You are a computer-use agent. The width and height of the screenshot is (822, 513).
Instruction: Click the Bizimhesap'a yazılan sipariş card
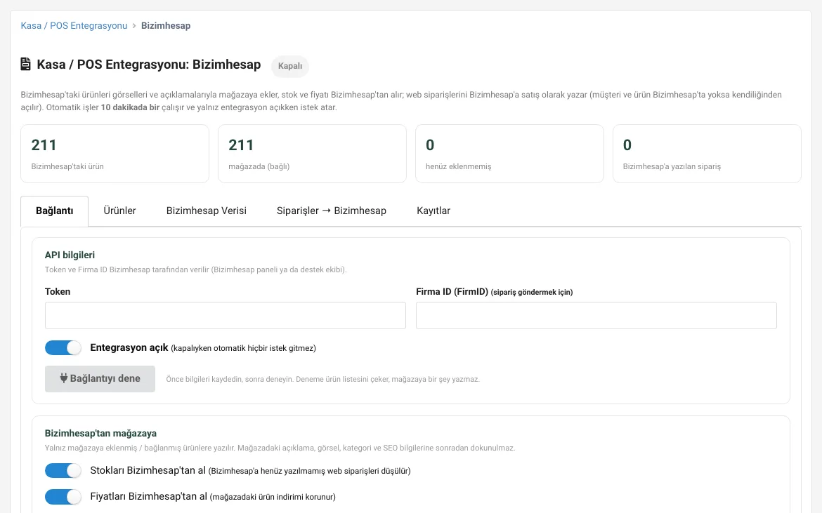[707, 154]
